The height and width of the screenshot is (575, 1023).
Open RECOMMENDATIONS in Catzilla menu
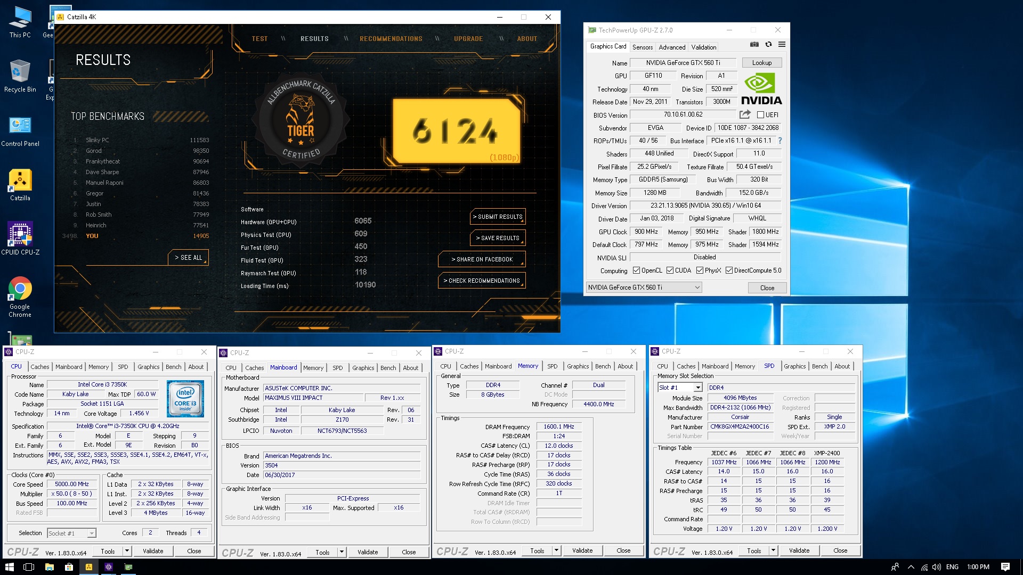click(391, 39)
